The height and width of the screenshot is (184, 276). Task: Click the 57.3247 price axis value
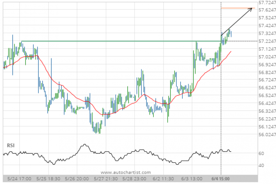267,34
